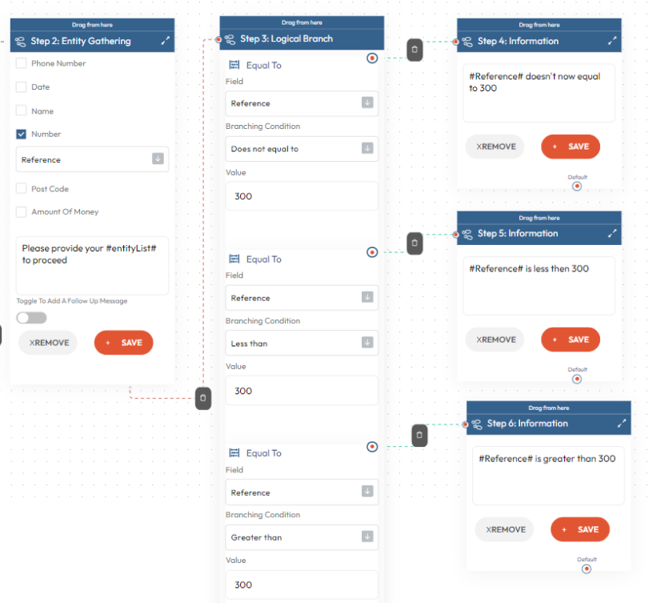Expand the Step 6 Information card
This screenshot has width=653, height=603.
click(622, 424)
